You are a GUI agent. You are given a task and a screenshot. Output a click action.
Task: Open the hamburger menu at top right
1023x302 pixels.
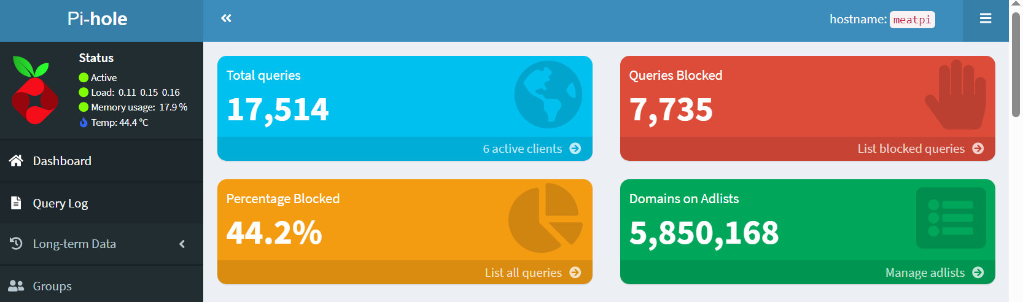985,18
